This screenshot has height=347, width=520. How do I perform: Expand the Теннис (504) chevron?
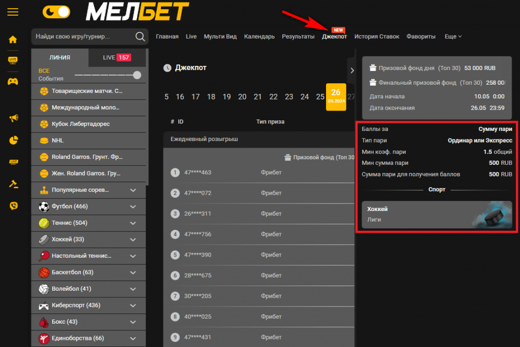point(133,223)
